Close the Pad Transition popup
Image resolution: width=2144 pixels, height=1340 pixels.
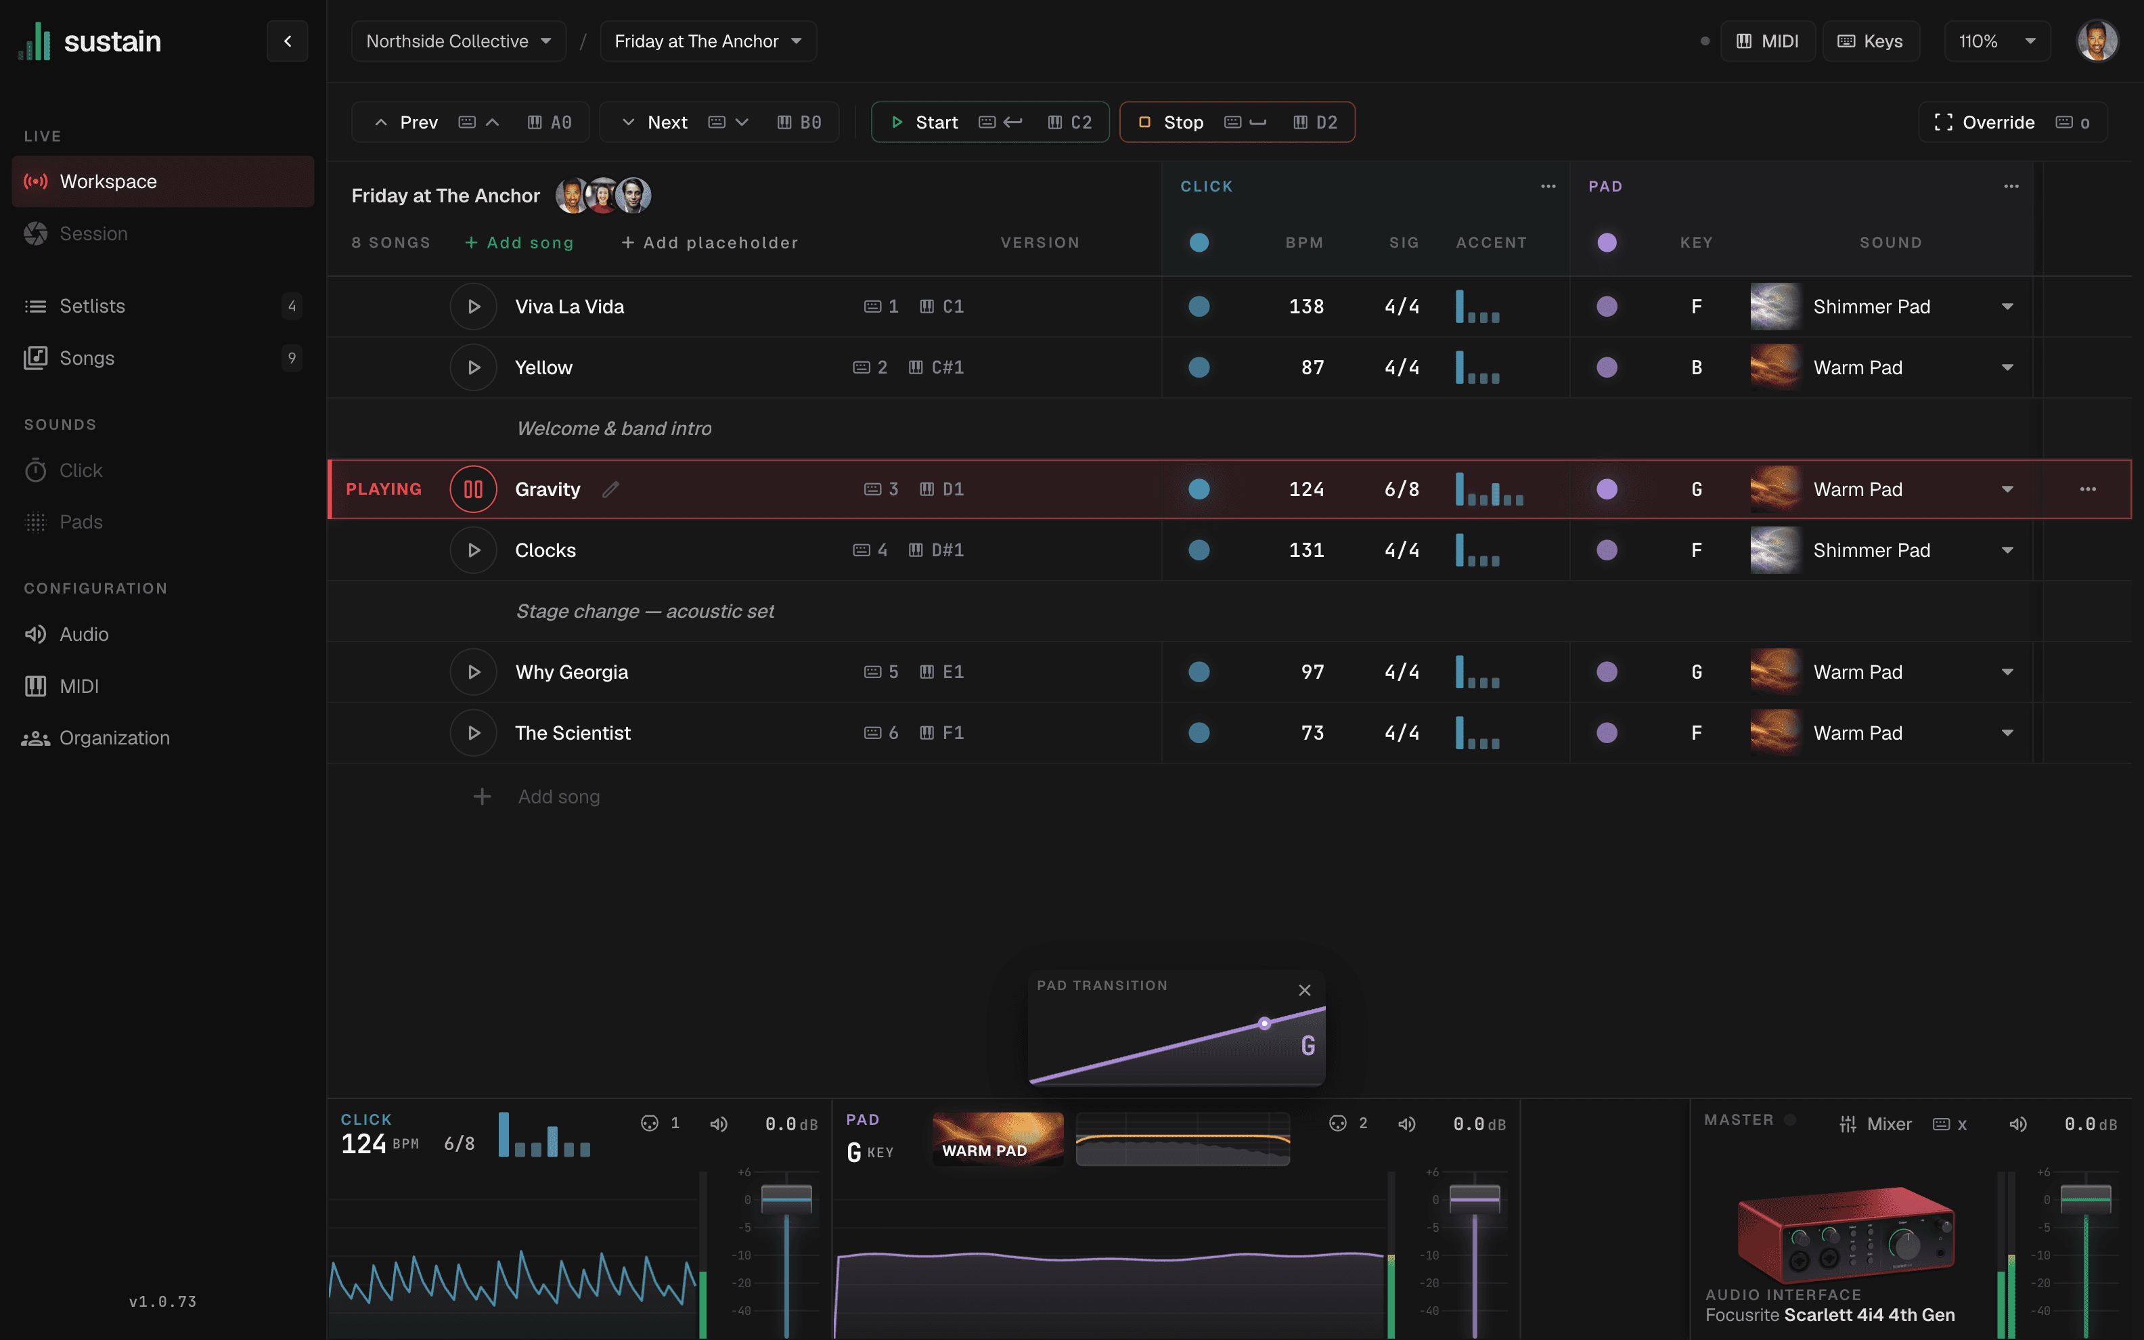(x=1304, y=990)
